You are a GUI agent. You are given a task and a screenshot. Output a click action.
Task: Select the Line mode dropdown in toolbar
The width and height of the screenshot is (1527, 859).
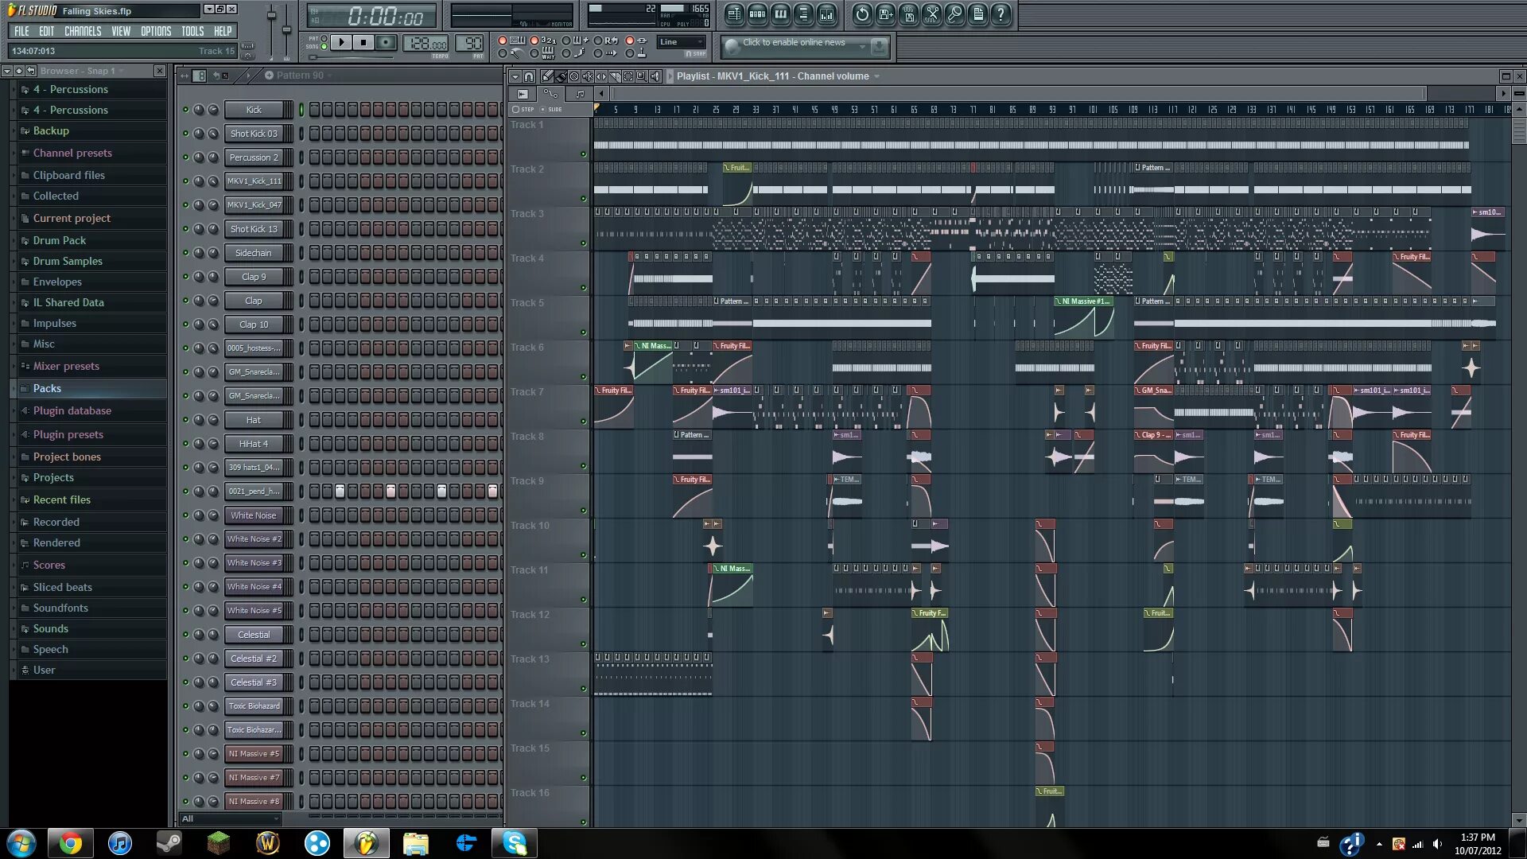tap(681, 41)
